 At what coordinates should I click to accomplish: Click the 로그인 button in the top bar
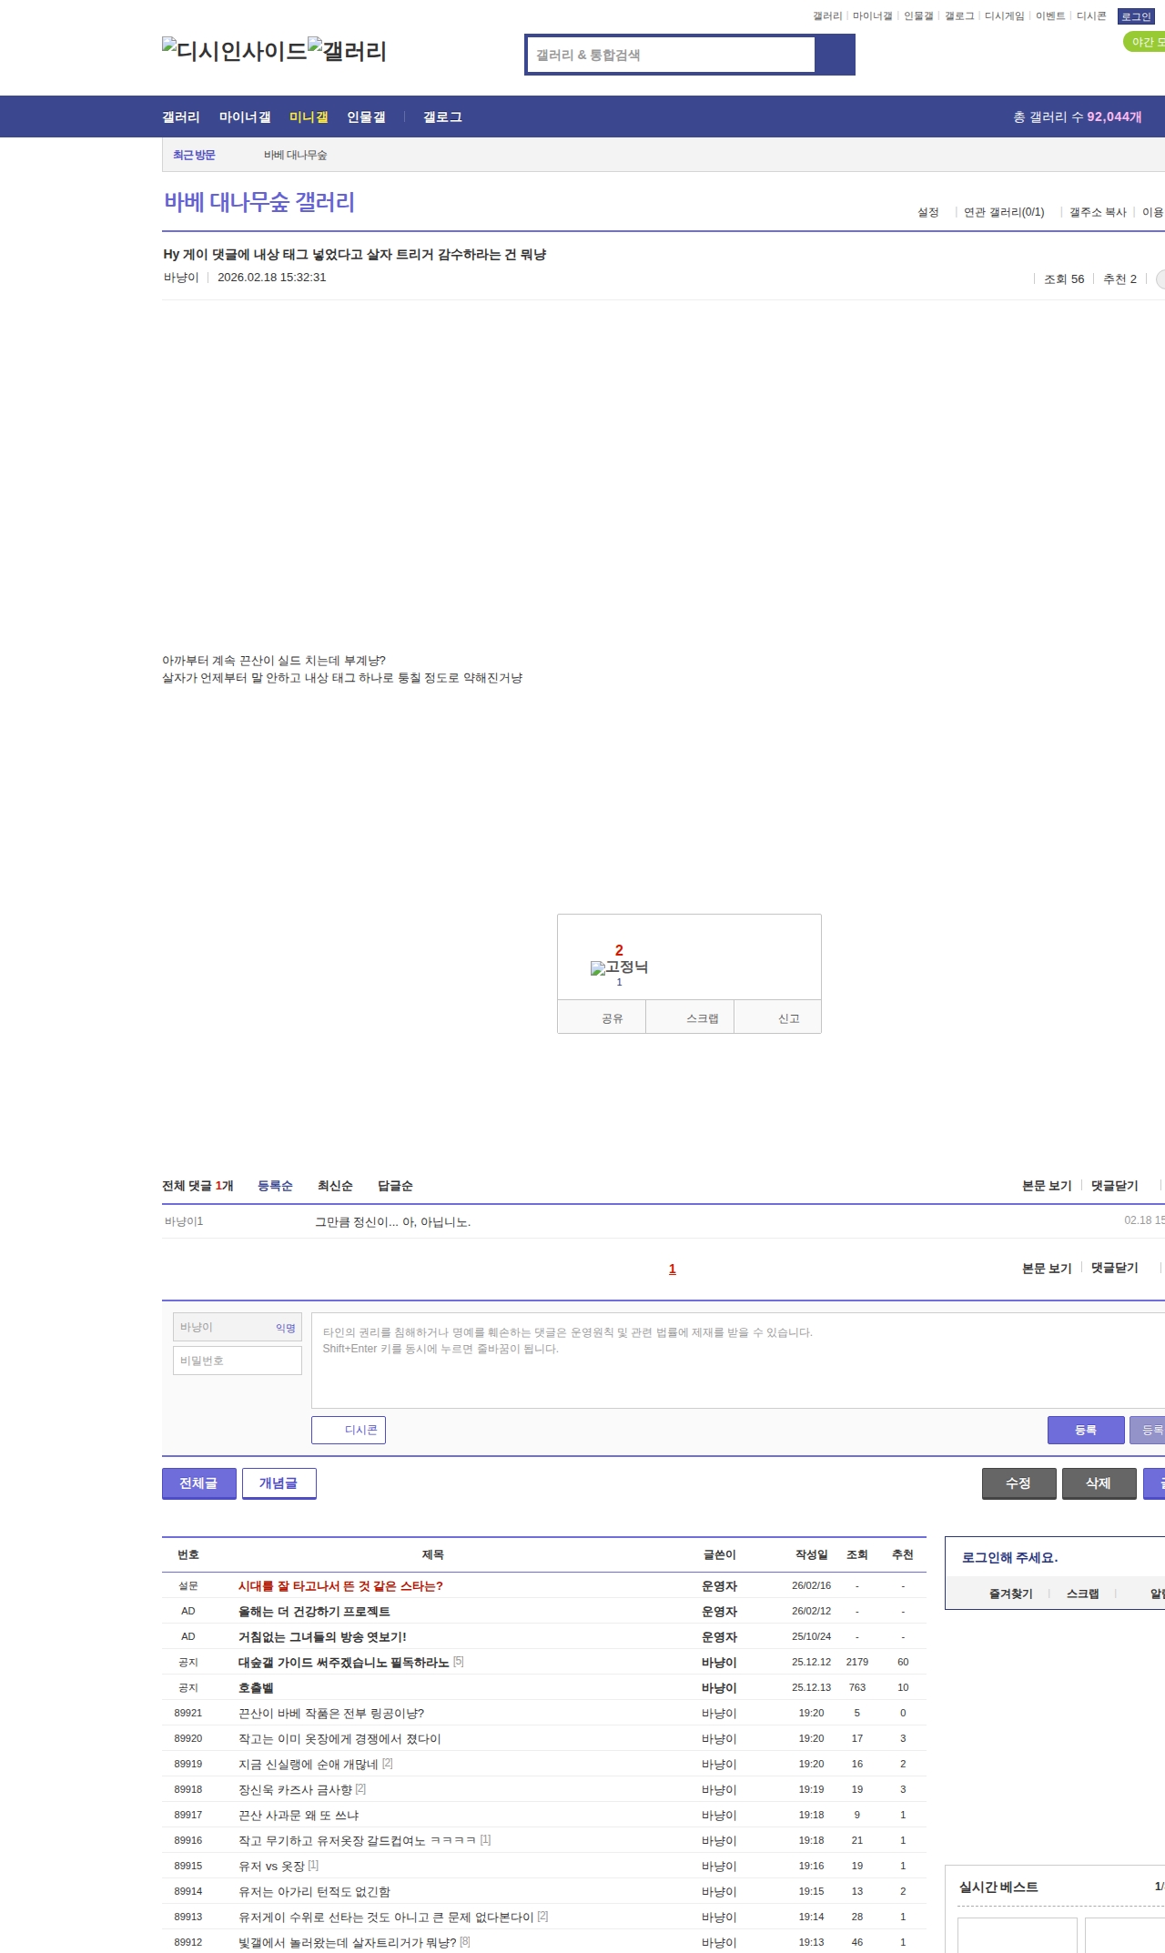[x=1136, y=16]
